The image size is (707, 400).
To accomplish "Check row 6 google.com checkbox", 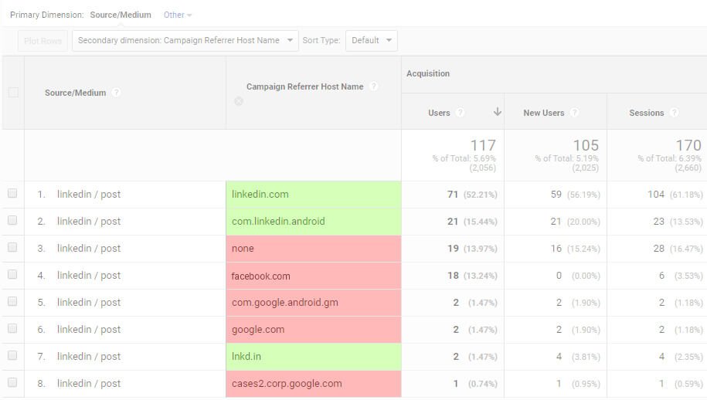I will click(12, 328).
